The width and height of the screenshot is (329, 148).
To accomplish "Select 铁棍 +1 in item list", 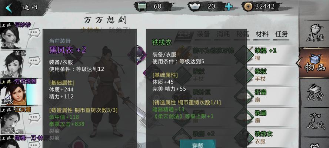I will pos(266,54).
